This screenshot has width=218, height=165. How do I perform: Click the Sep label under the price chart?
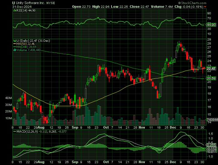pos(75,127)
